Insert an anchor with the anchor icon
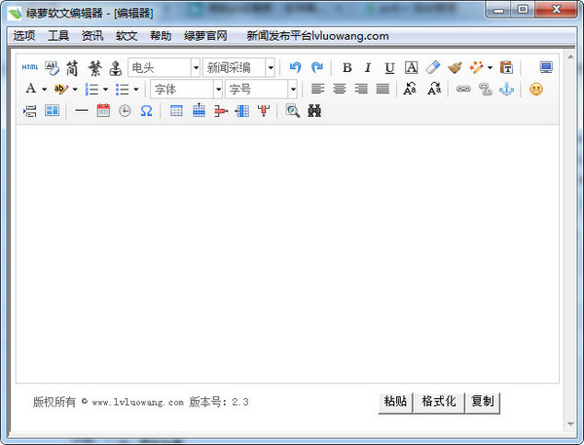 pos(505,90)
